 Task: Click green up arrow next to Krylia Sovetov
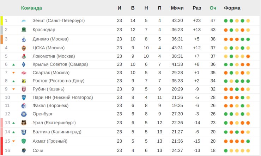point(14,65)
